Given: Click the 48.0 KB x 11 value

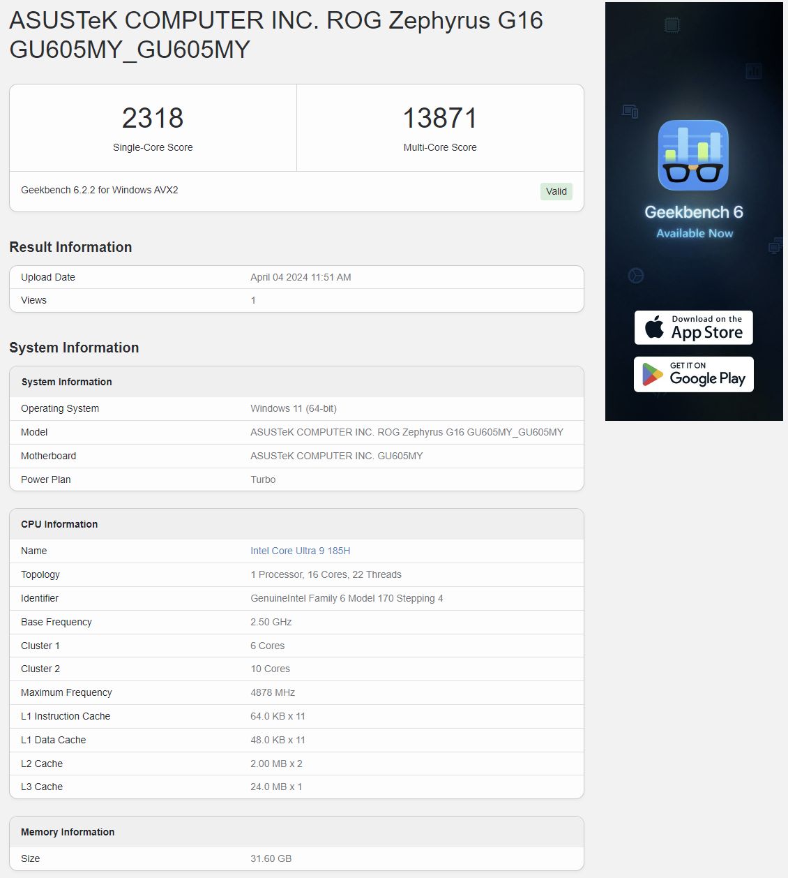Looking at the screenshot, I should pos(278,740).
